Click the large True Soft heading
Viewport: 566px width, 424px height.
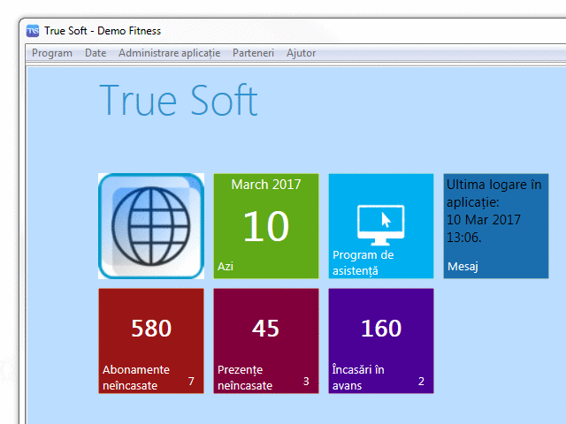(x=178, y=101)
